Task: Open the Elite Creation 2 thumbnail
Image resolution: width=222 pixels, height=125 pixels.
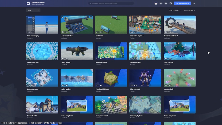Action: click(x=145, y=78)
